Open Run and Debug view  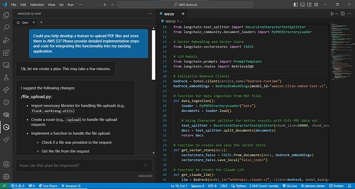(x=6, y=40)
